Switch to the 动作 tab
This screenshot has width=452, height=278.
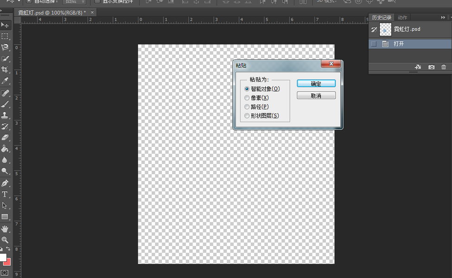pos(402,18)
